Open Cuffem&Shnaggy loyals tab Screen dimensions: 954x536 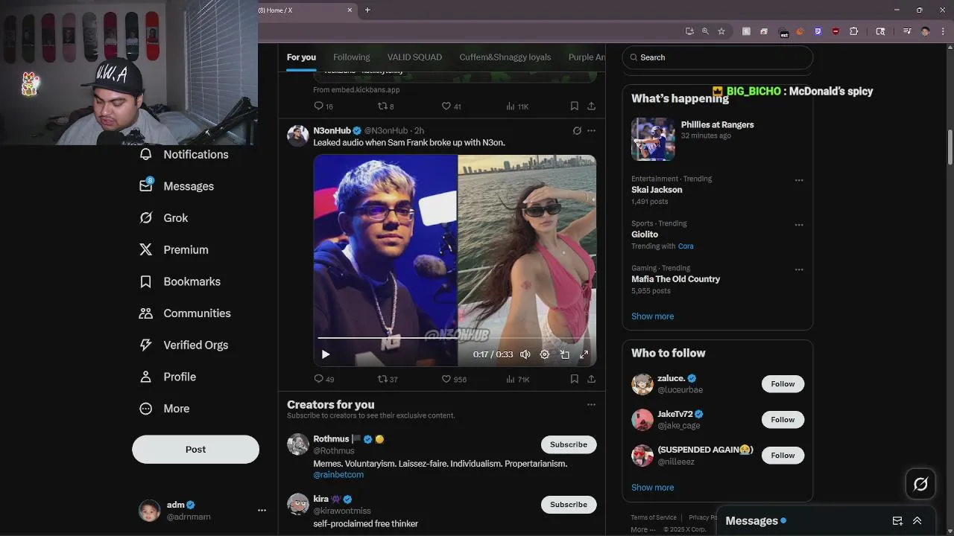(x=505, y=57)
